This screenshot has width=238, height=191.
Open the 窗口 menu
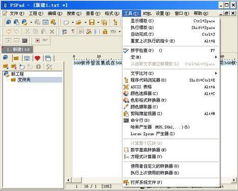182,13
